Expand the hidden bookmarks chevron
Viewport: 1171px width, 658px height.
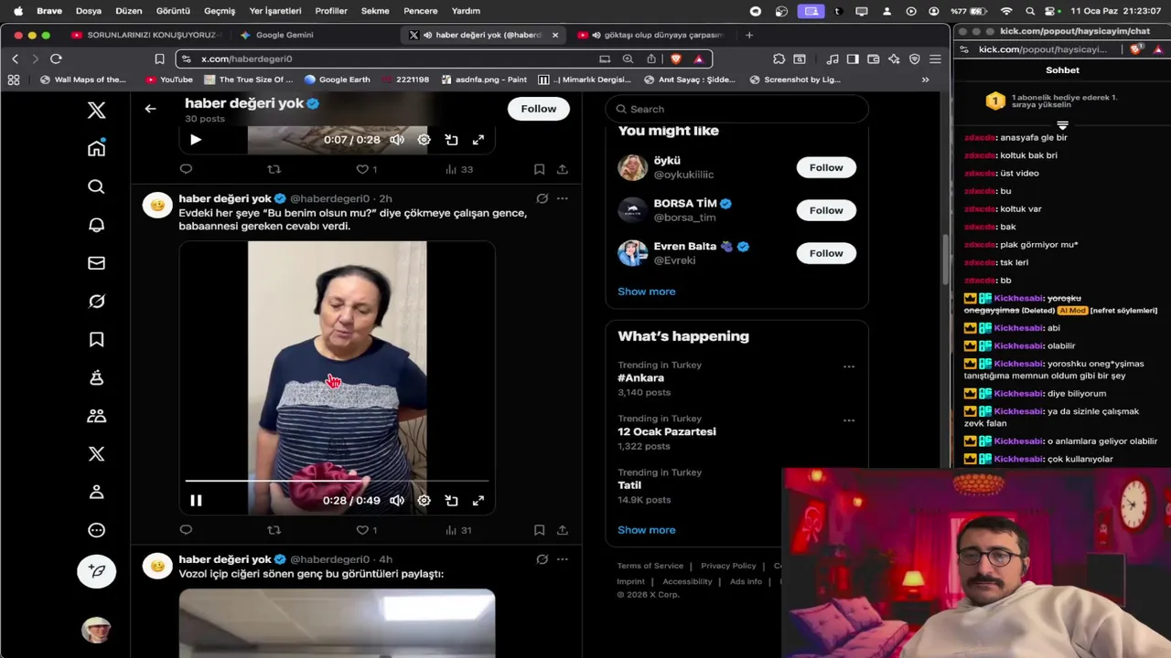[925, 80]
